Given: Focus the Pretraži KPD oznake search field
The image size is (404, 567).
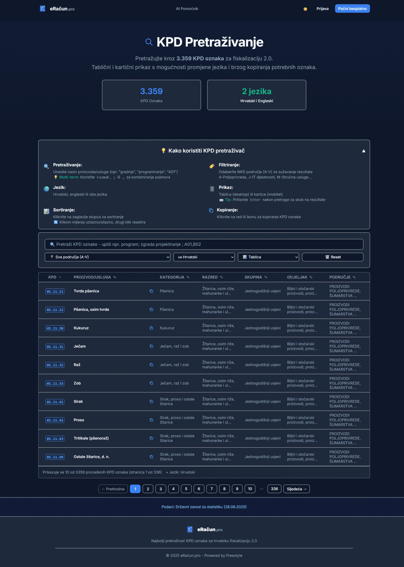Looking at the screenshot, I should click(x=204, y=244).
